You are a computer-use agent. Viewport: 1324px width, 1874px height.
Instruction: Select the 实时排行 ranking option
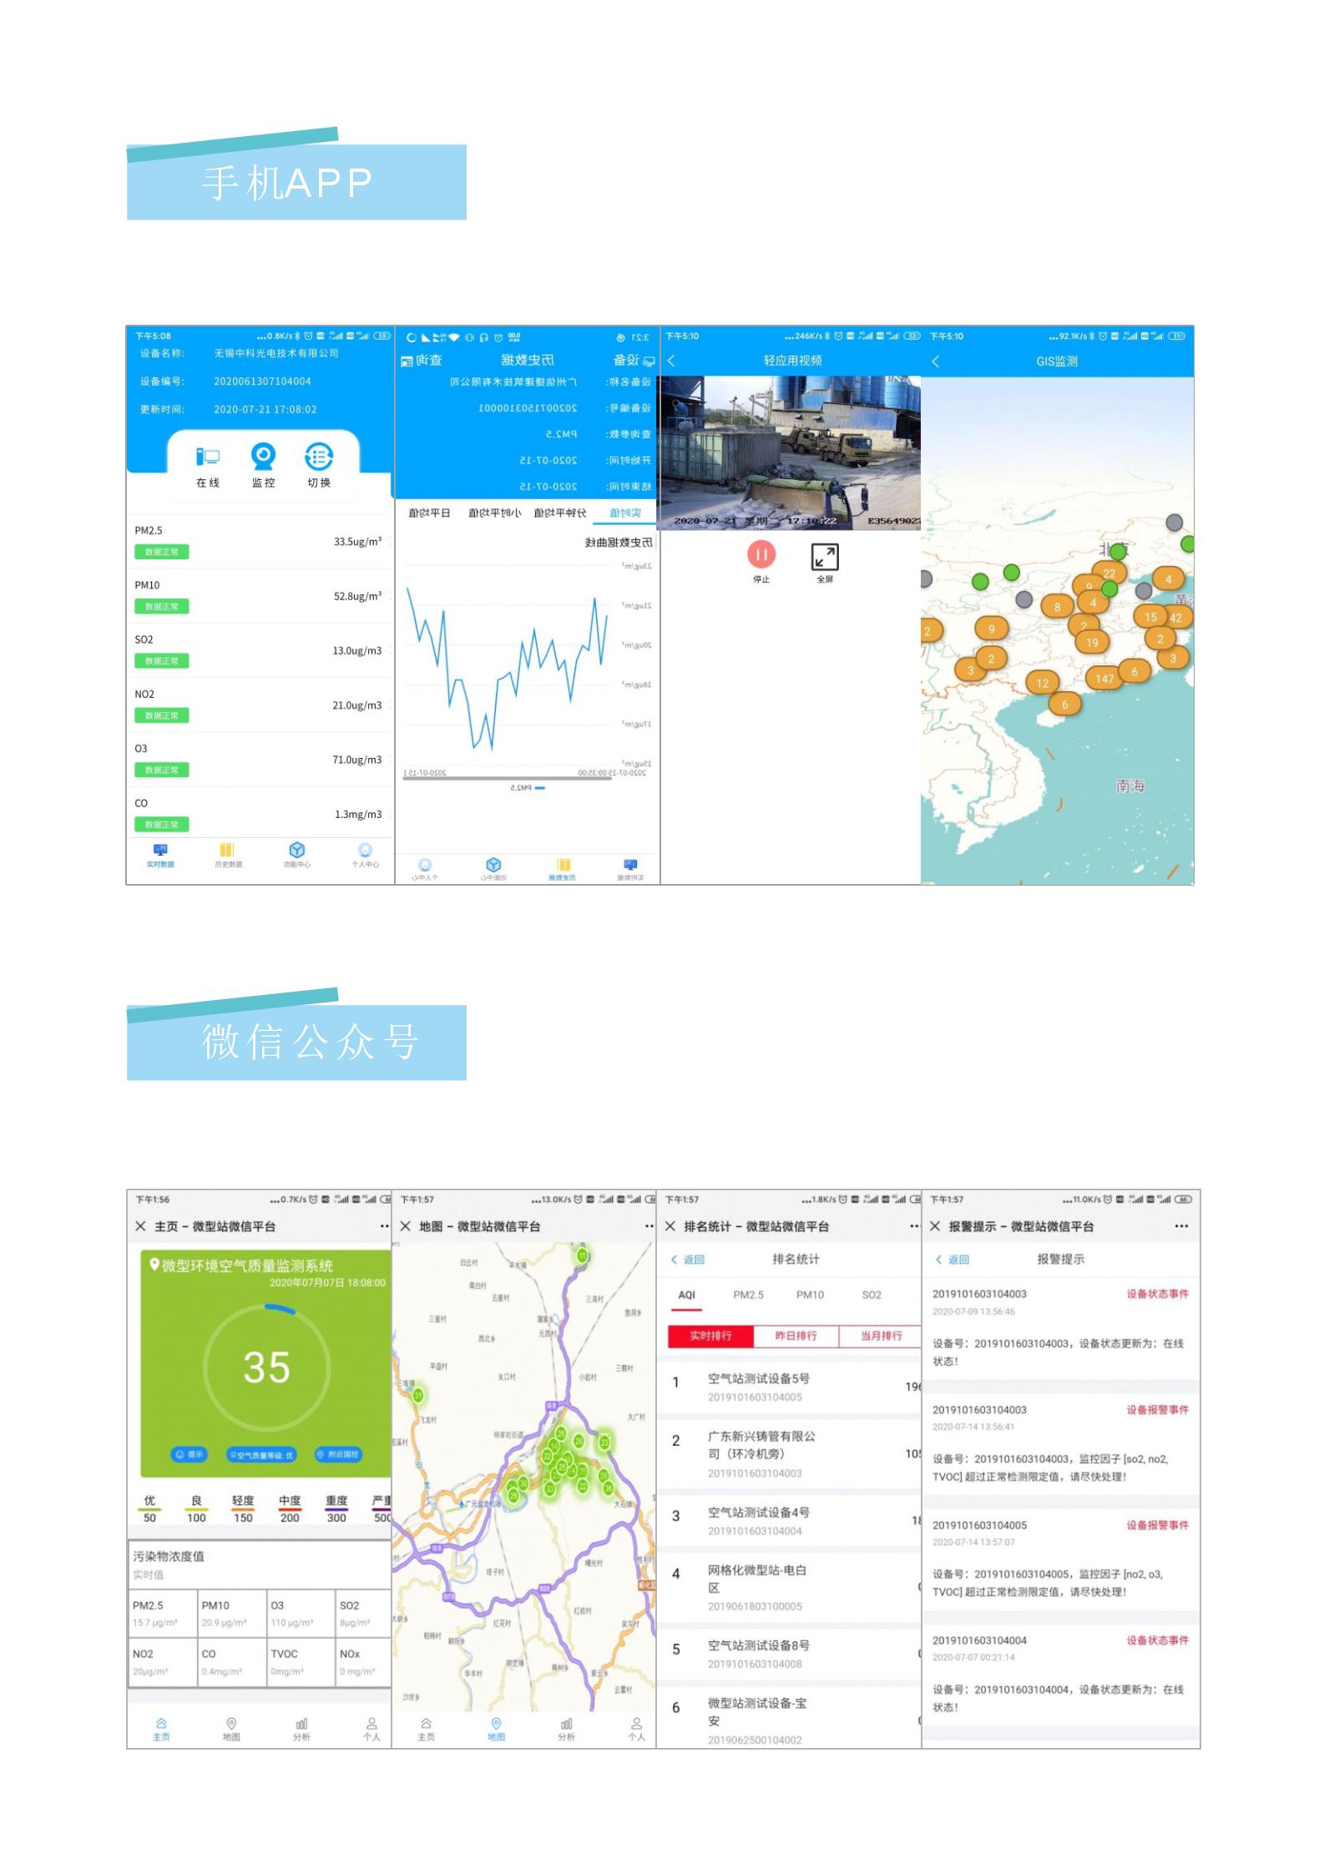710,1336
